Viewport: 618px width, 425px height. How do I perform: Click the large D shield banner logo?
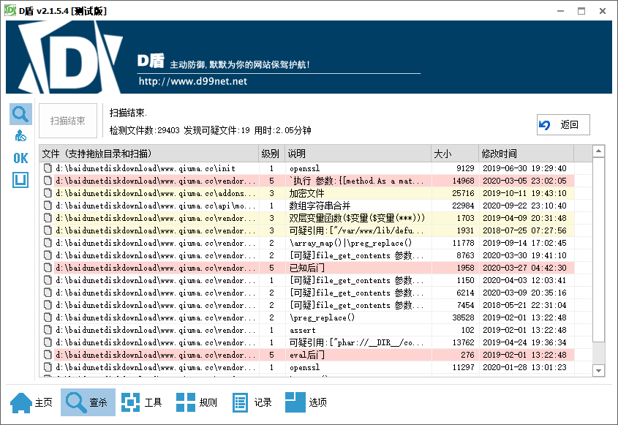[x=71, y=57]
